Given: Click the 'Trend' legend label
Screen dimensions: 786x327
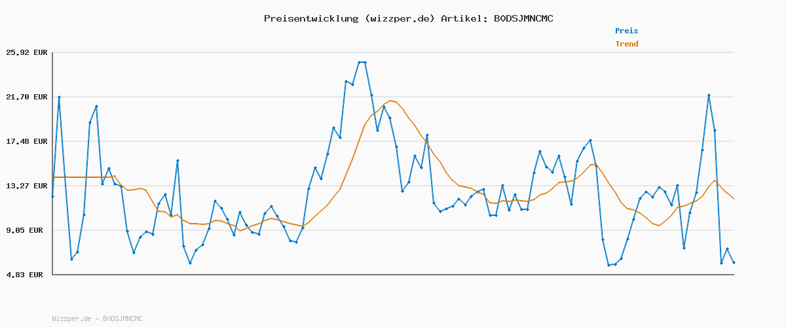Looking at the screenshot, I should pyautogui.click(x=626, y=44).
